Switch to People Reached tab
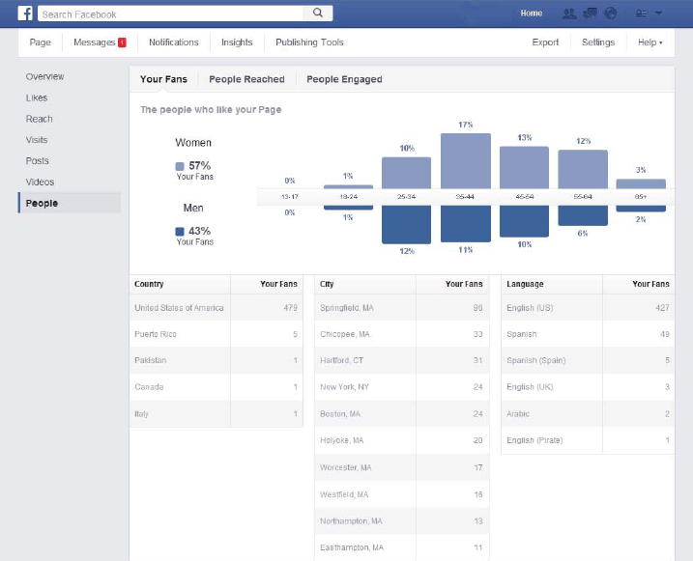Viewport: 693px width, 561px height. click(246, 79)
